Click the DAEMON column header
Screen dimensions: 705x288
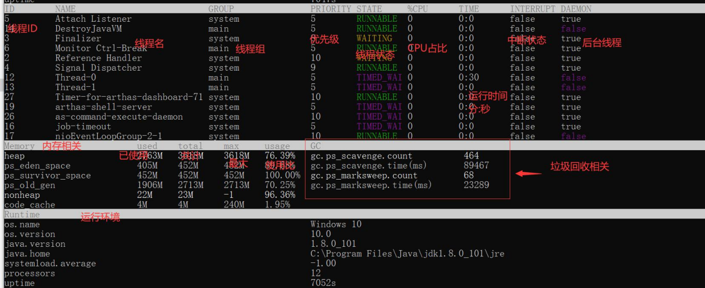[x=576, y=9]
